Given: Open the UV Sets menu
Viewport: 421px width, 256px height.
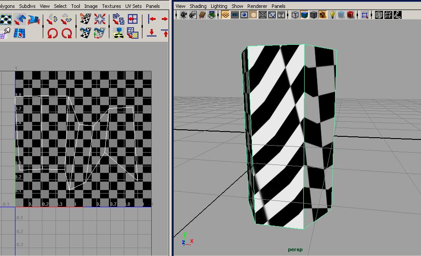Looking at the screenshot, I should 133,6.
